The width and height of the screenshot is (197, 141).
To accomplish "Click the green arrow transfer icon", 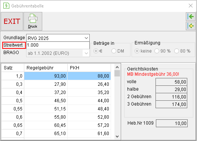I will 191,16.
